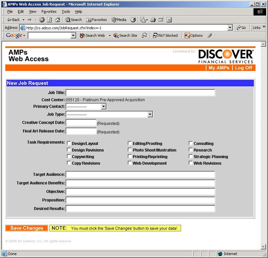Expand the Primary Contact dropdown

(x=103, y=106)
